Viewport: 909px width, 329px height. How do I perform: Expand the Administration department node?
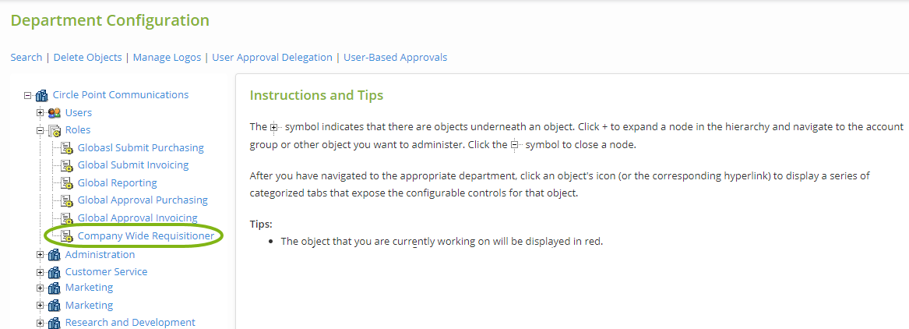pos(41,255)
